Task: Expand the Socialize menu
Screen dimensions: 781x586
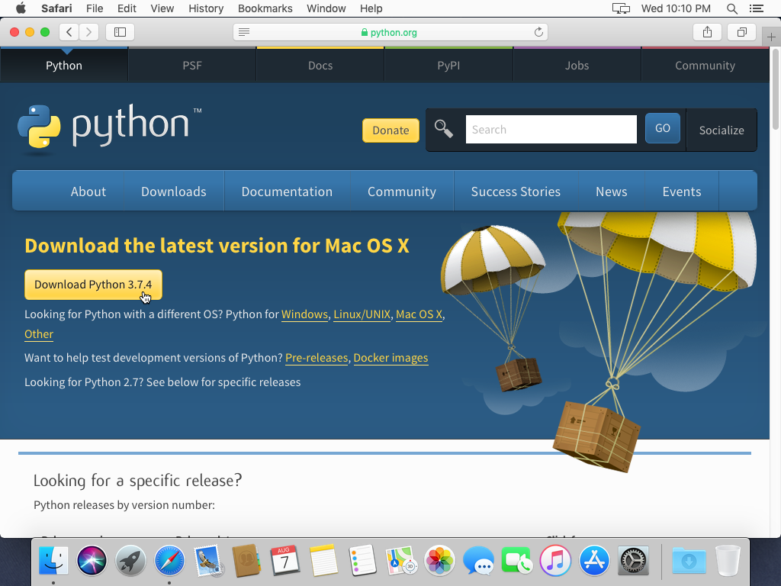Action: (x=721, y=130)
